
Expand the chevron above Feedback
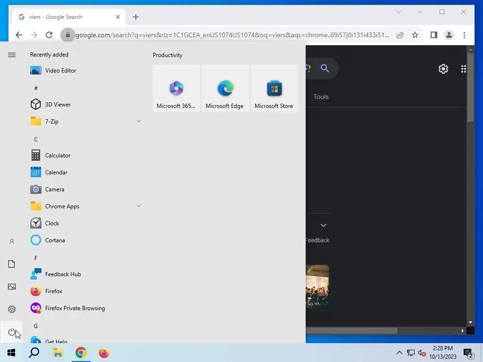(x=324, y=225)
